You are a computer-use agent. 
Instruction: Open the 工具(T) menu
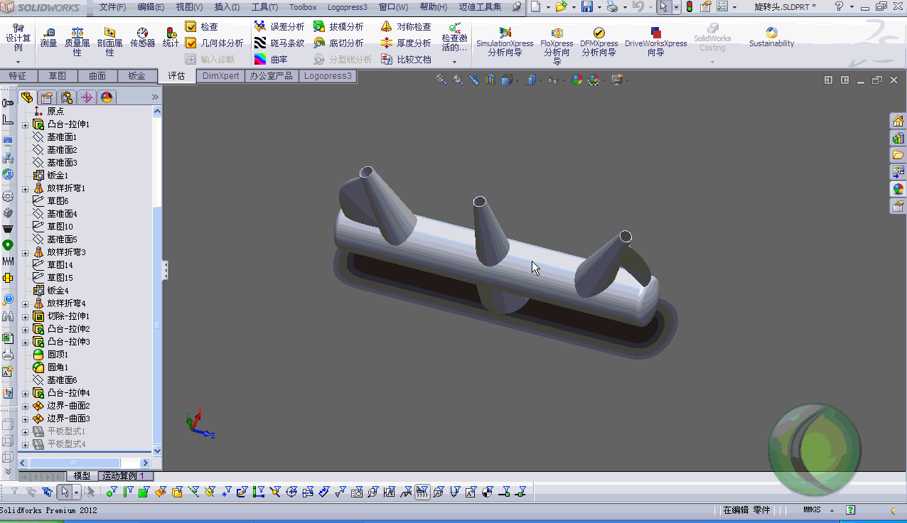click(x=264, y=7)
